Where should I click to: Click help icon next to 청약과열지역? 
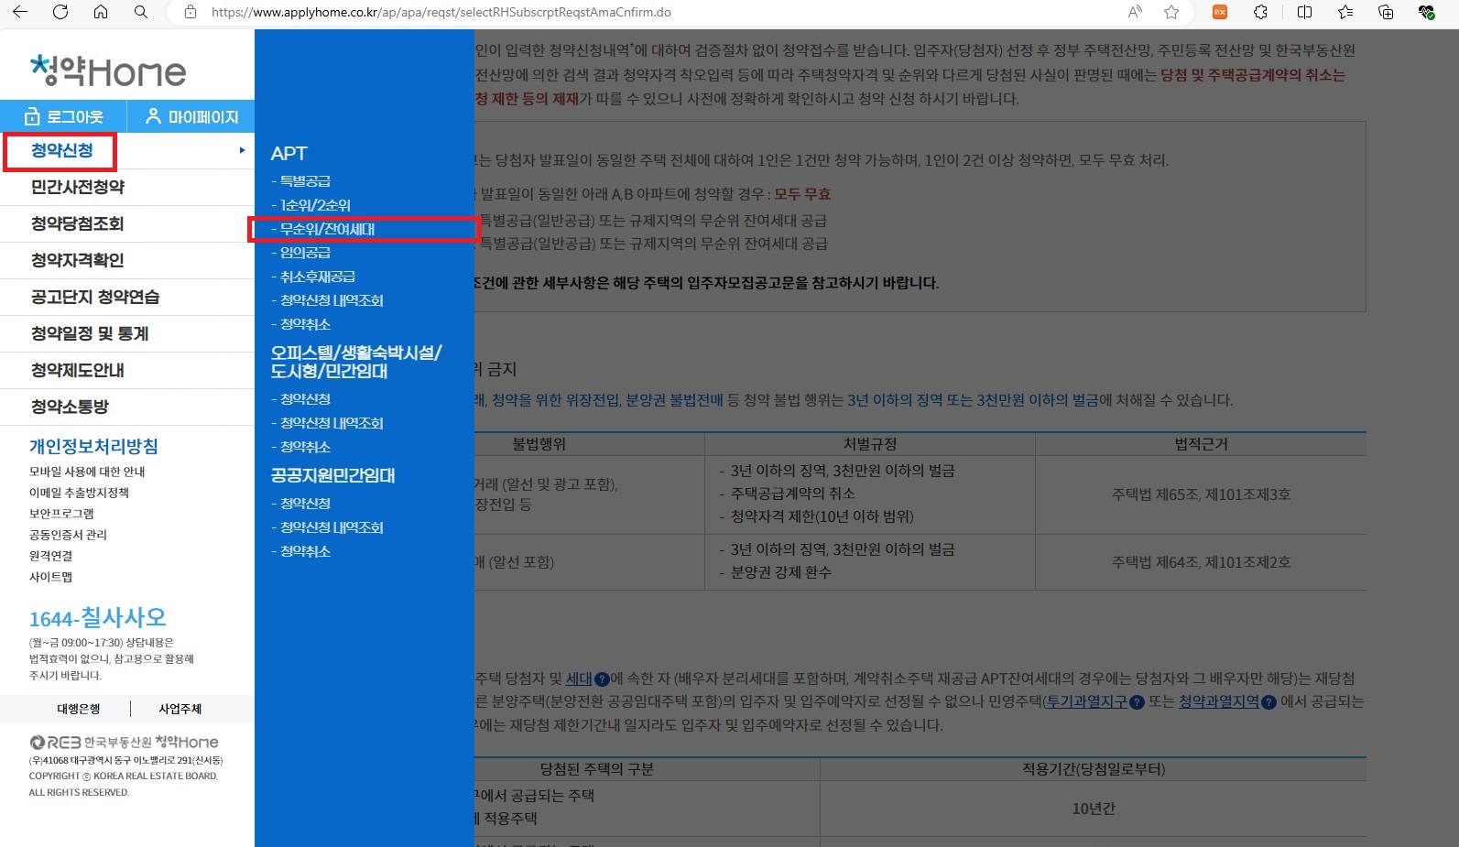(1268, 702)
